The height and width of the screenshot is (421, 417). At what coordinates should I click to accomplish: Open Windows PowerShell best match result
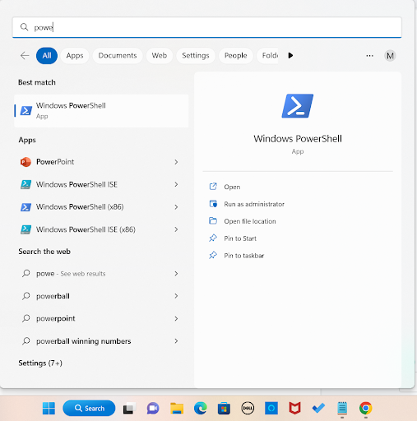pos(101,111)
